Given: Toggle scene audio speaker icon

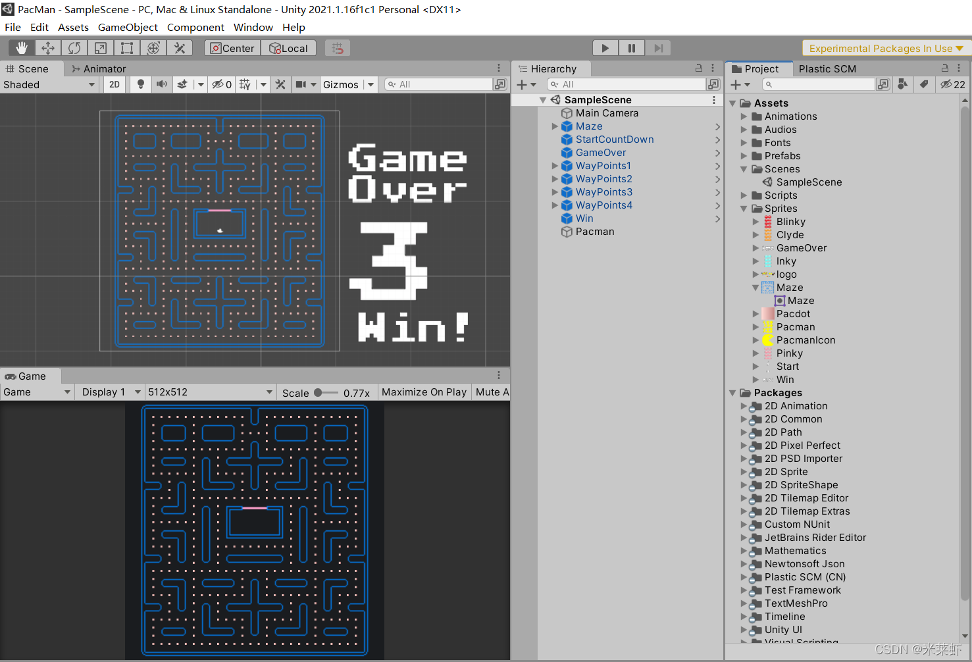Looking at the screenshot, I should [x=161, y=84].
